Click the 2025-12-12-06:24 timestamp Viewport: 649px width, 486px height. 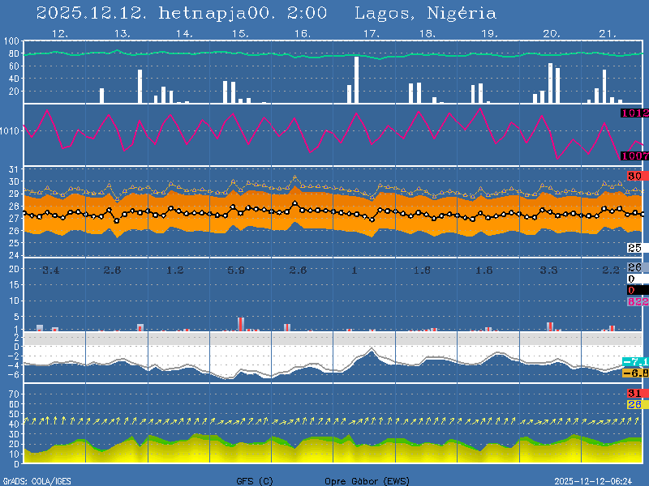[599, 480]
